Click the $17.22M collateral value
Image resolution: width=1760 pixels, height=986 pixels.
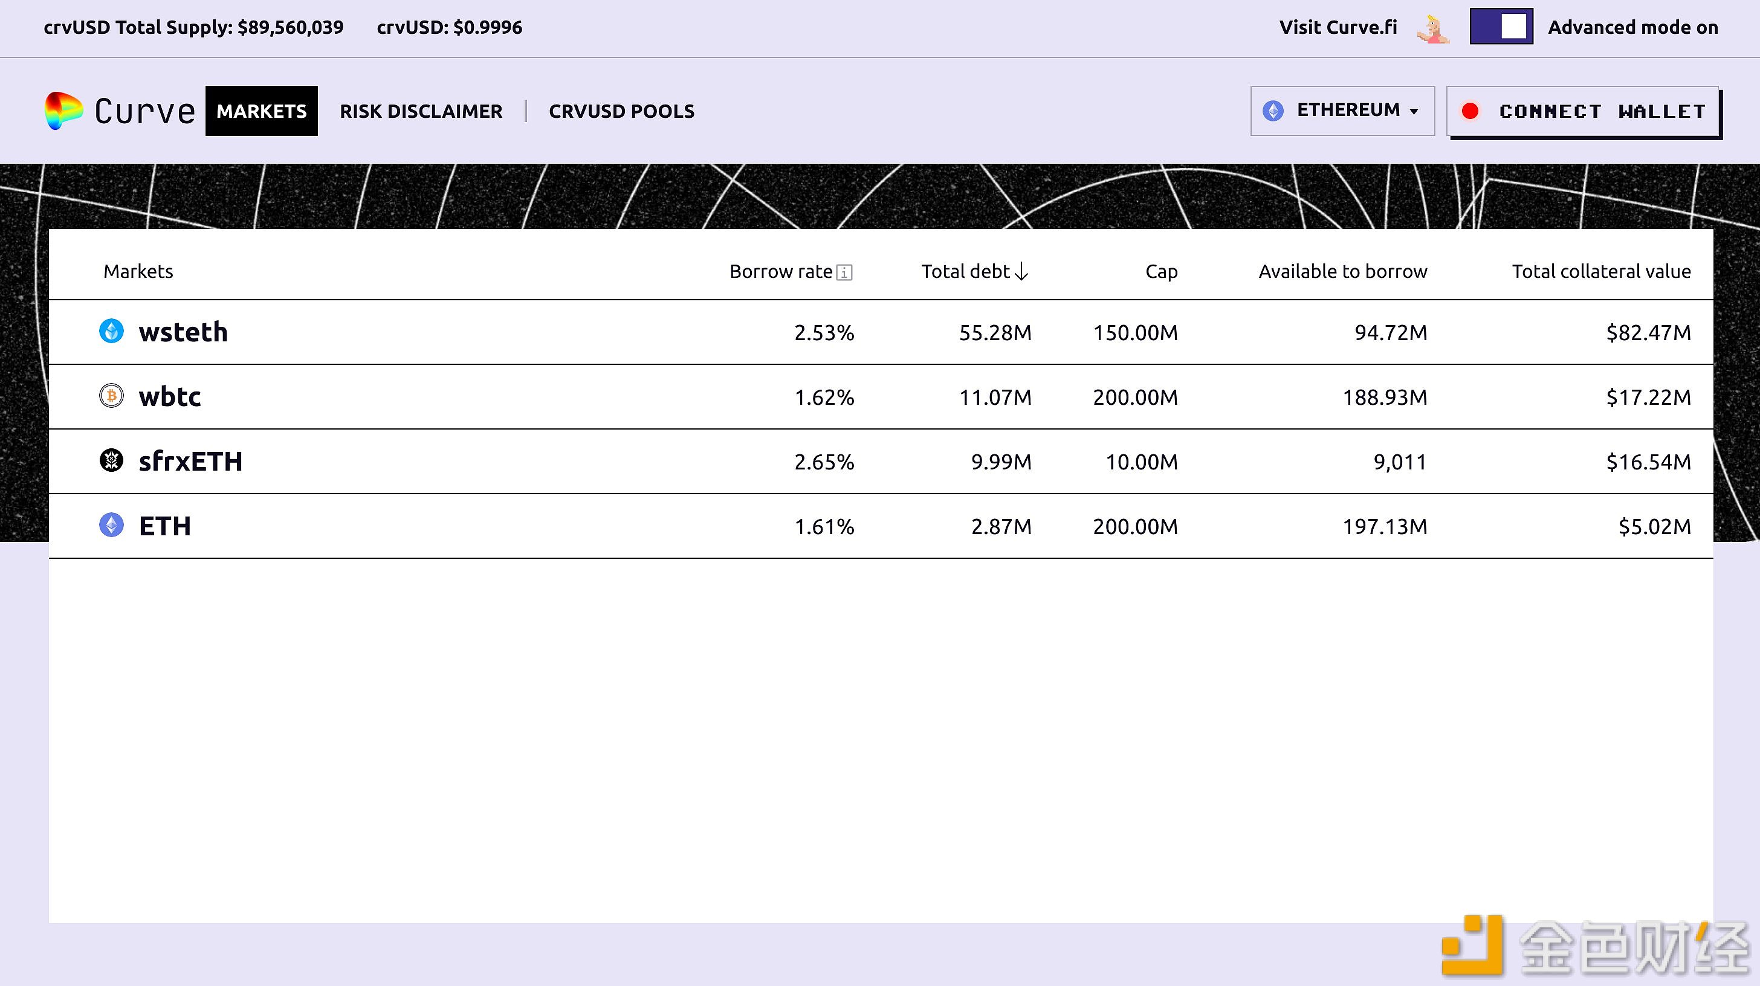[x=1649, y=398]
